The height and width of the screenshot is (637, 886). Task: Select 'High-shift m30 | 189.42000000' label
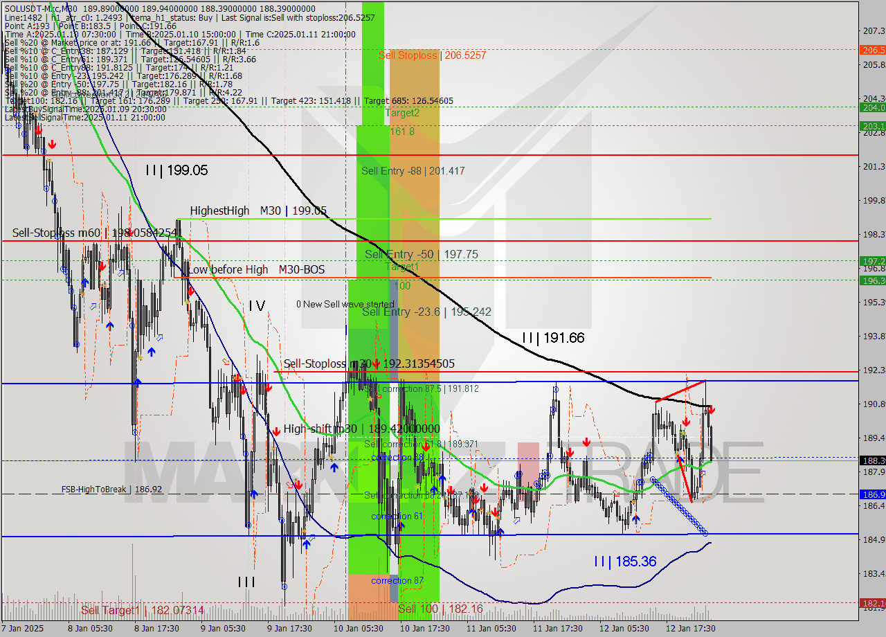(x=361, y=429)
